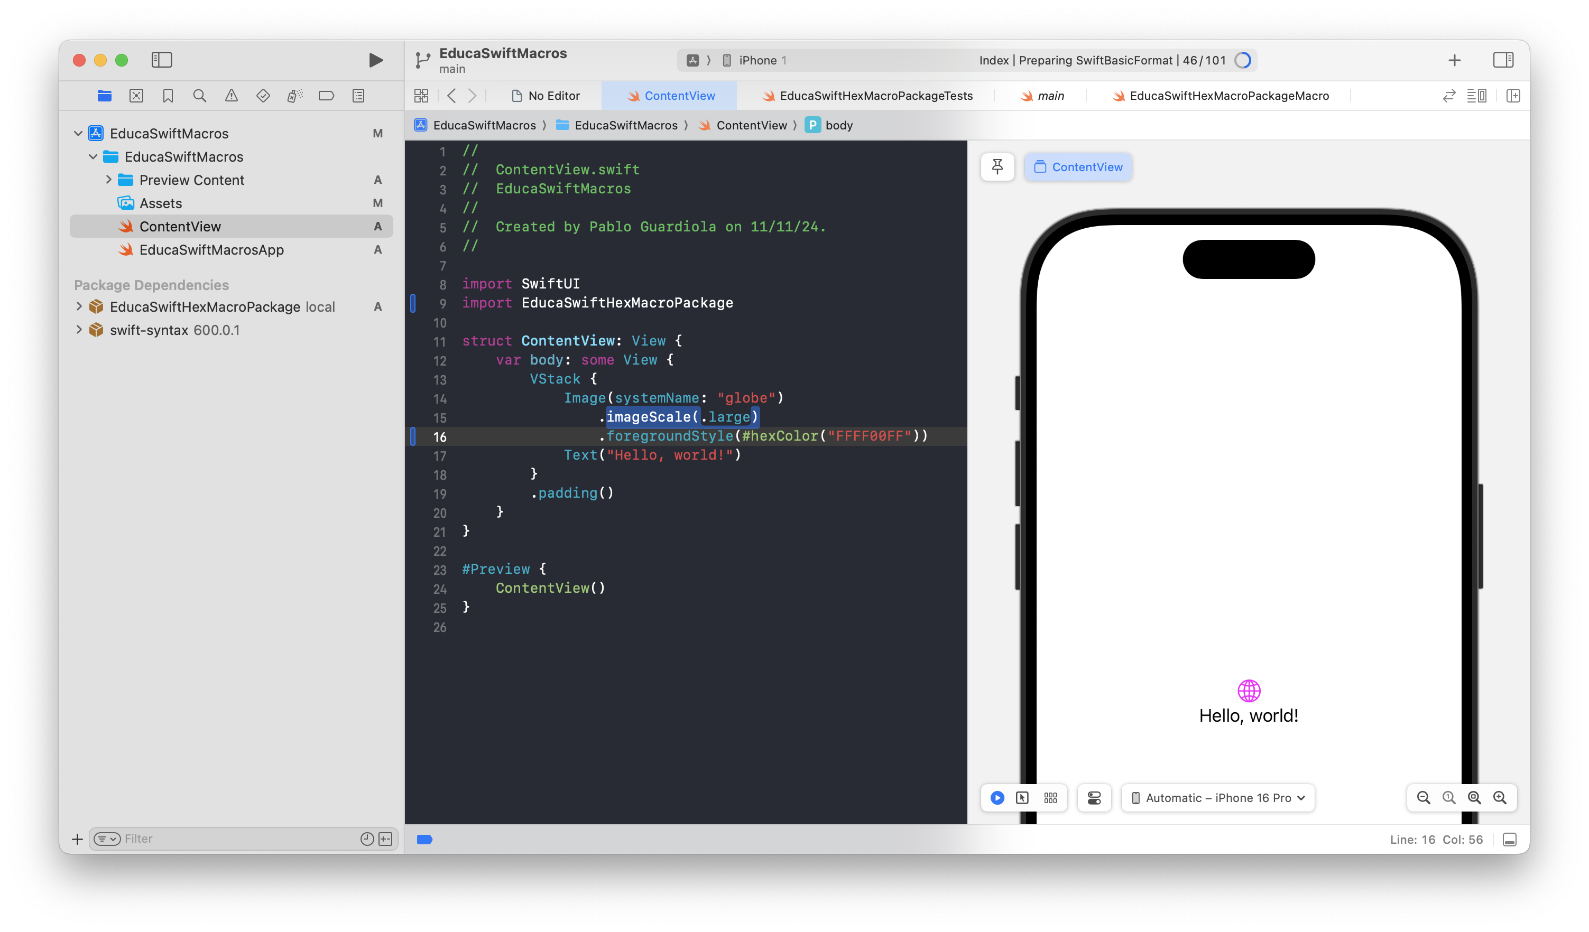Toggle the left navigator sidebar
Screen dimensions: 1589x932
(x=161, y=60)
